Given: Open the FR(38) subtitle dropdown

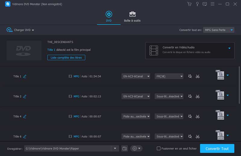Looking at the screenshot, I should coord(169,76).
